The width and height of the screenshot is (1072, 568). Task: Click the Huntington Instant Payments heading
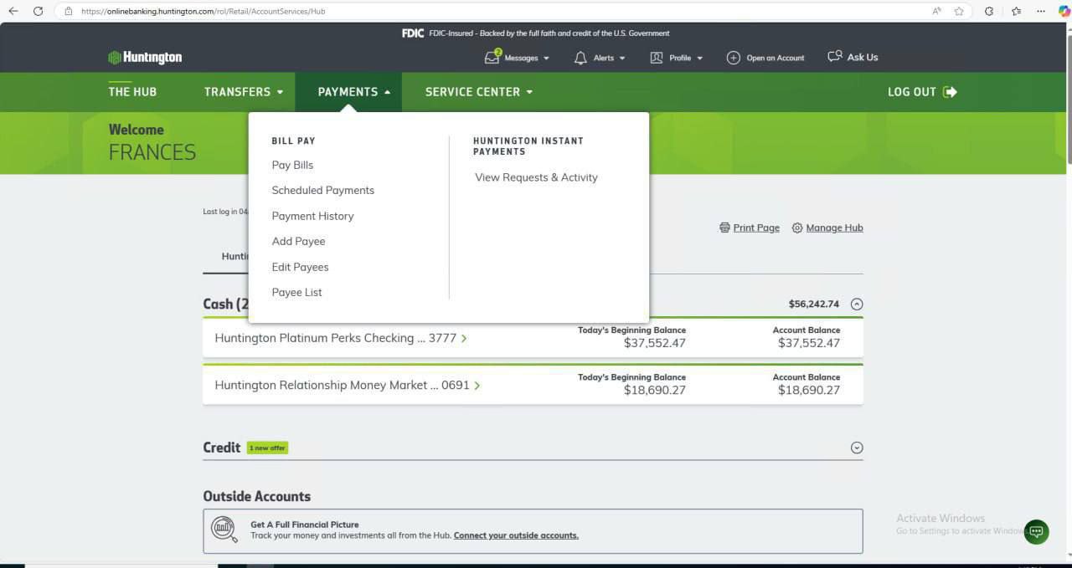(528, 146)
